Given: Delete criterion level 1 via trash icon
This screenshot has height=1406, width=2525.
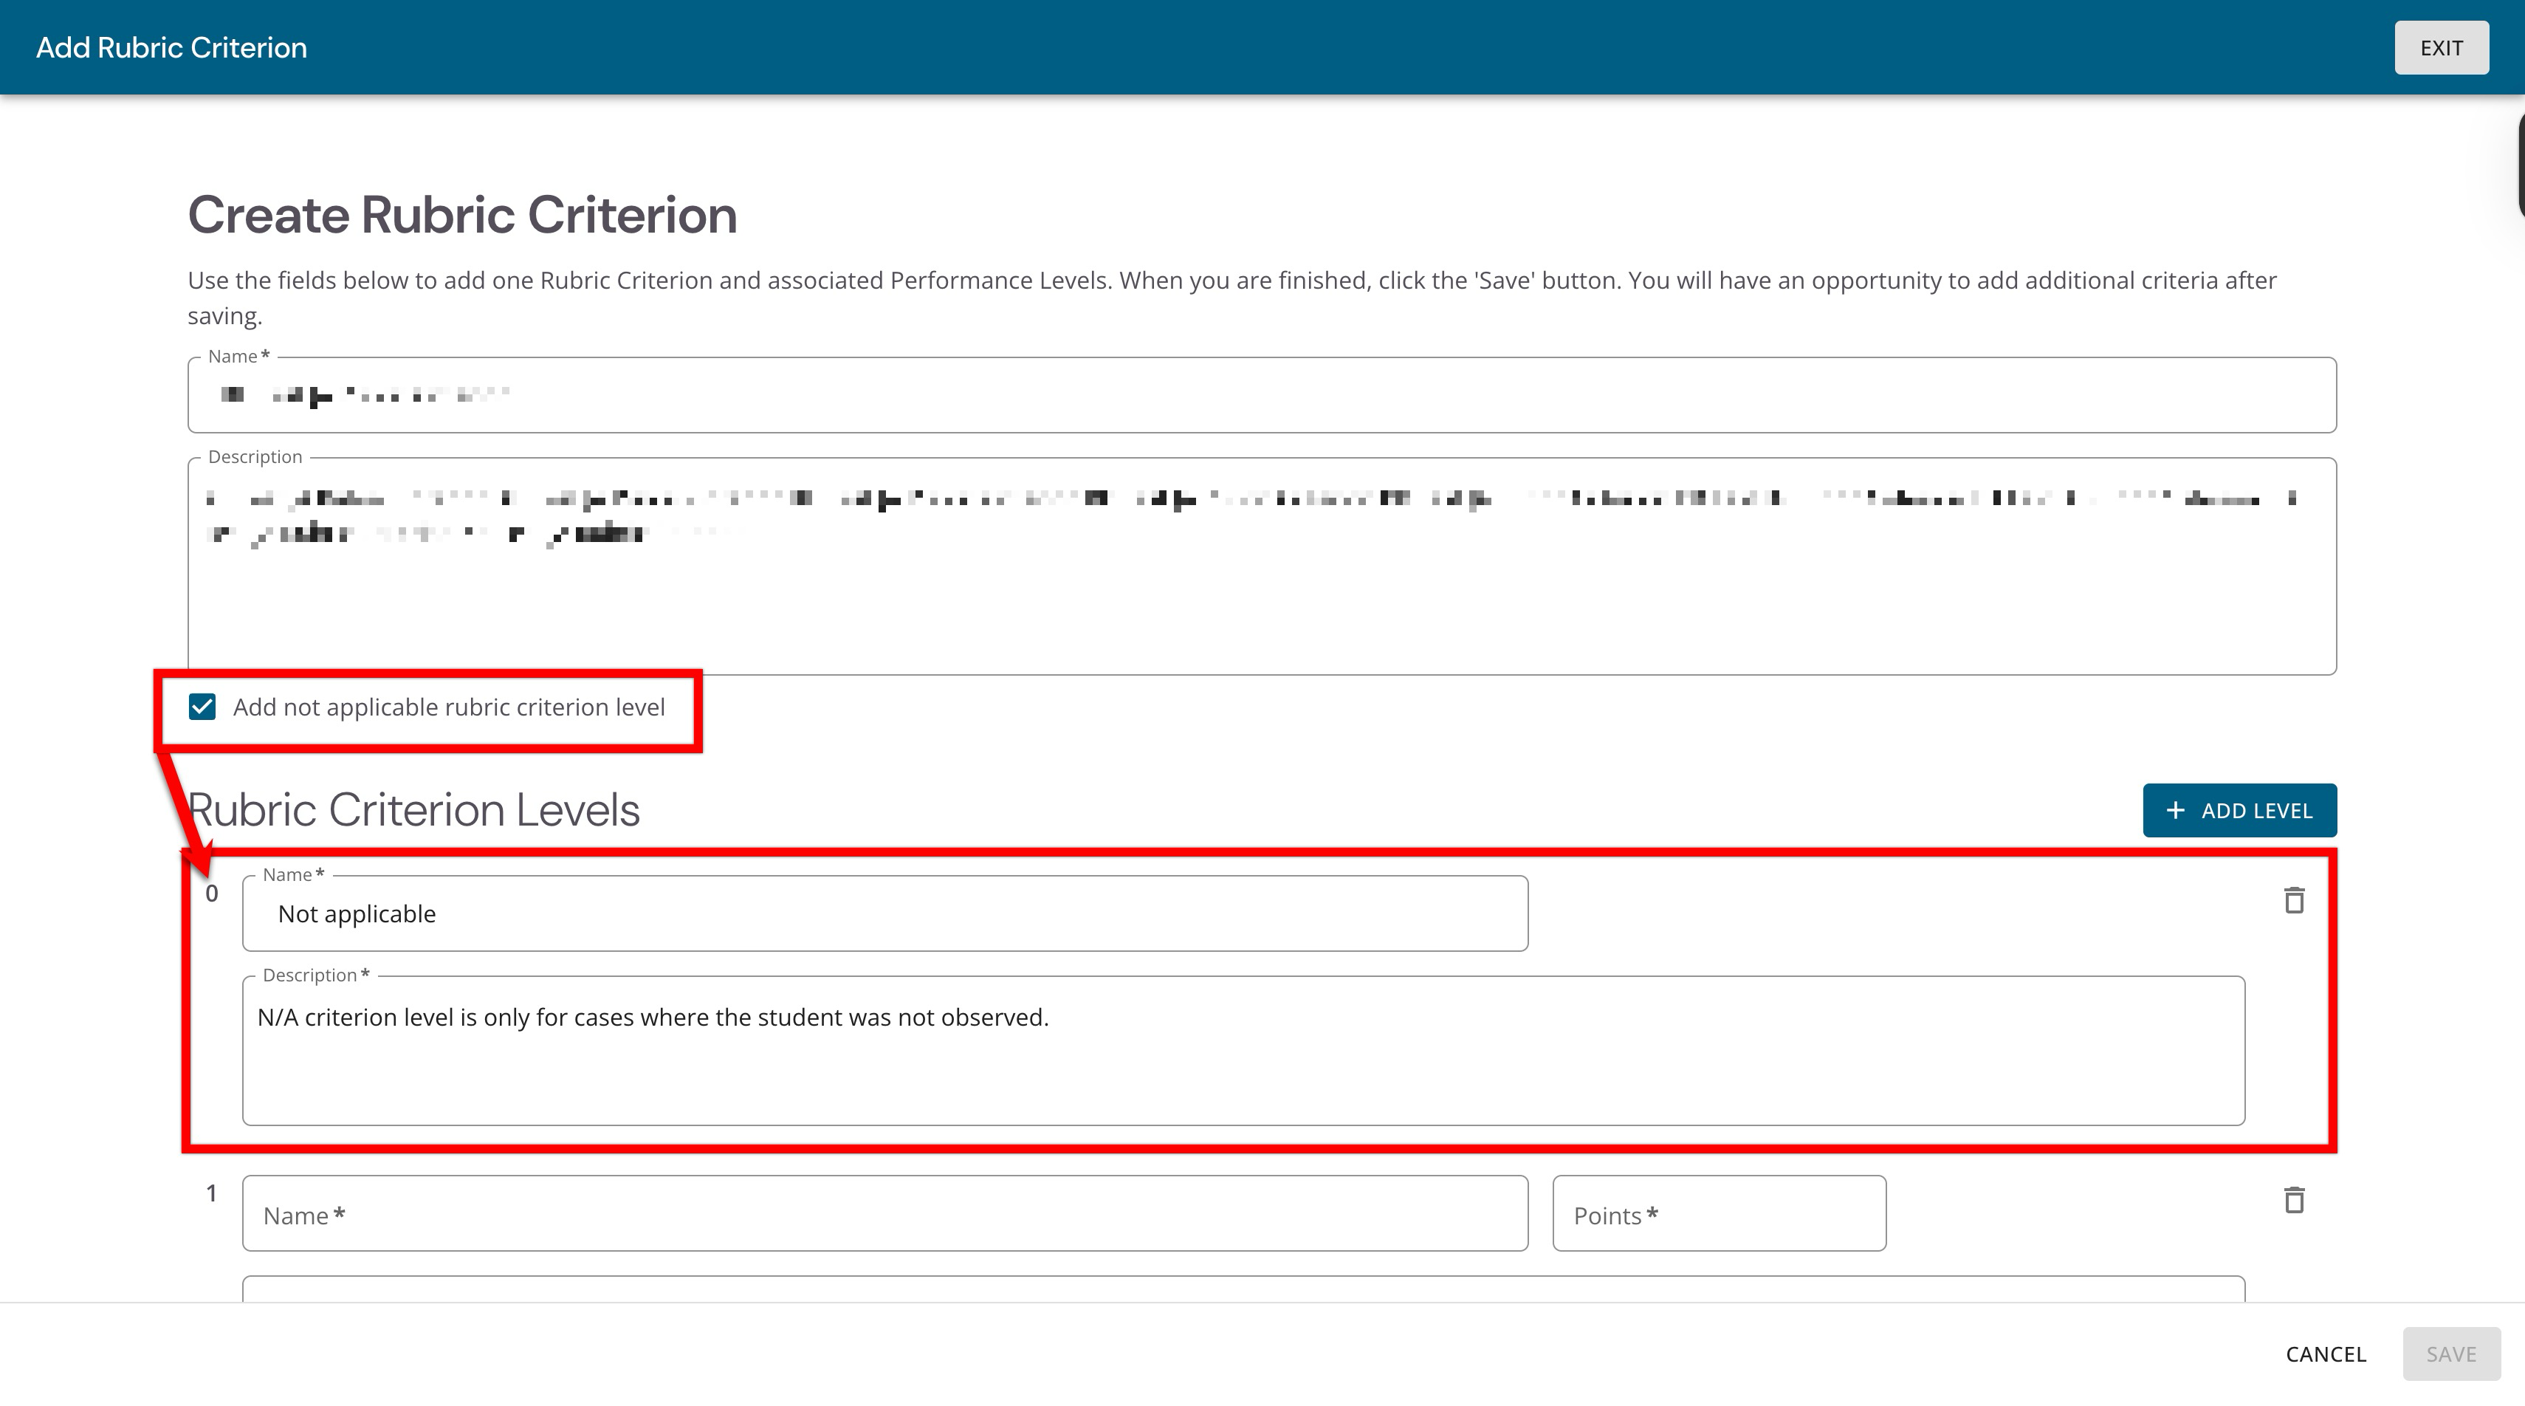Looking at the screenshot, I should coord(2294,1200).
